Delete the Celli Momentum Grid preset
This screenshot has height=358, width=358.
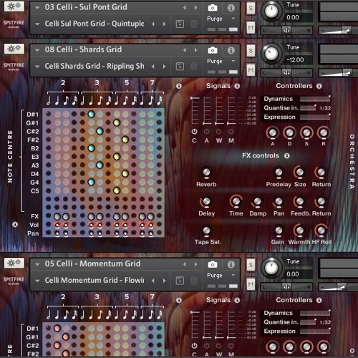click(194, 281)
